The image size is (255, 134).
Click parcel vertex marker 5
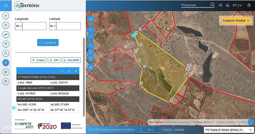point(143,69)
